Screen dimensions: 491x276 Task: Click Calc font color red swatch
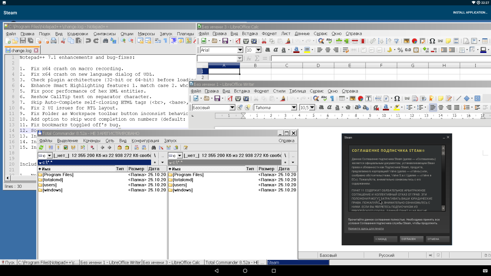296,50
